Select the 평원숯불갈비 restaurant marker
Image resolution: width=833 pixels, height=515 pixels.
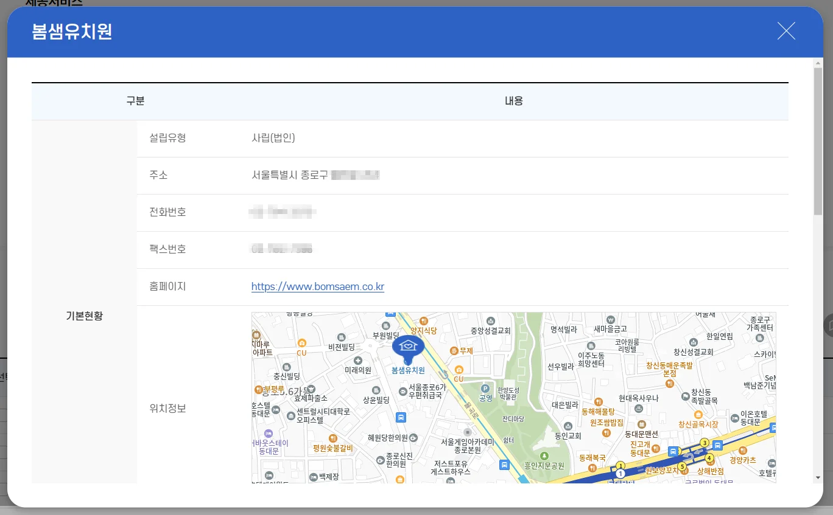[333, 438]
